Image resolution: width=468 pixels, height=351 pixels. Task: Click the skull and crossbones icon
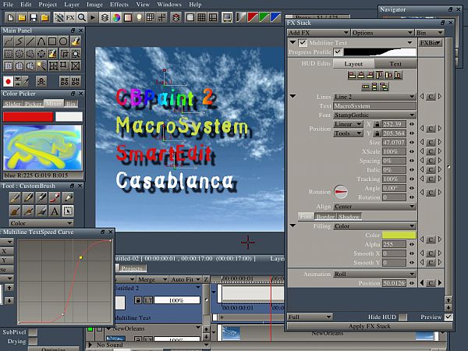click(x=41, y=81)
